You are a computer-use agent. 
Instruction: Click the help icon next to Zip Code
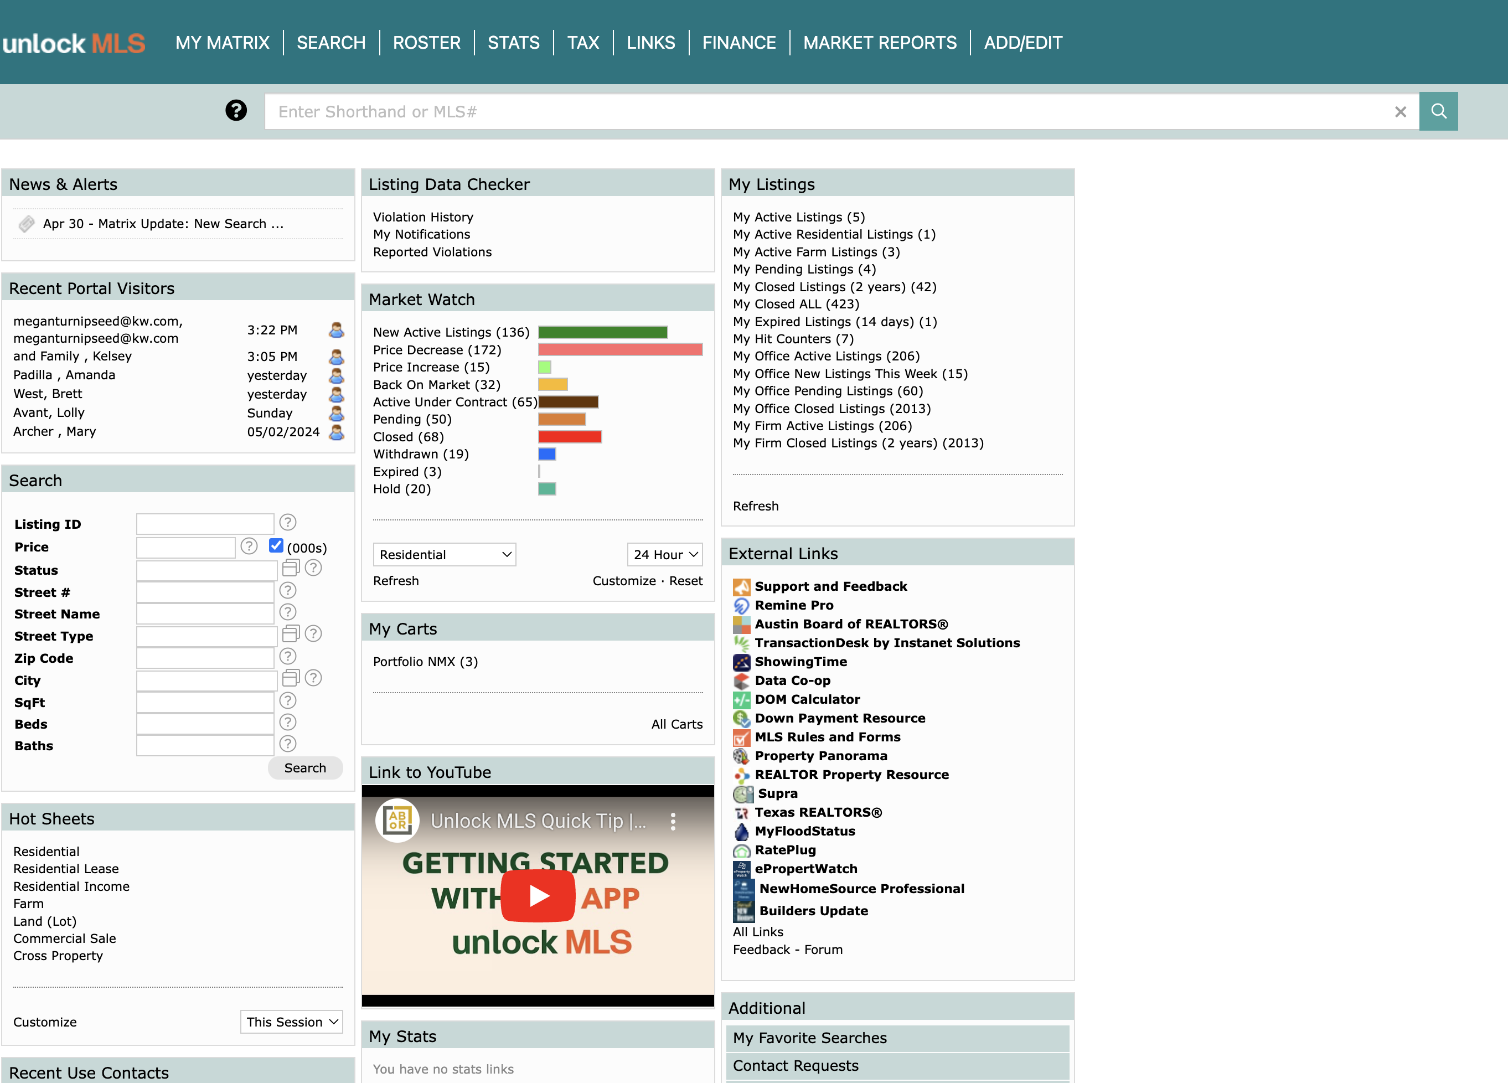click(287, 656)
